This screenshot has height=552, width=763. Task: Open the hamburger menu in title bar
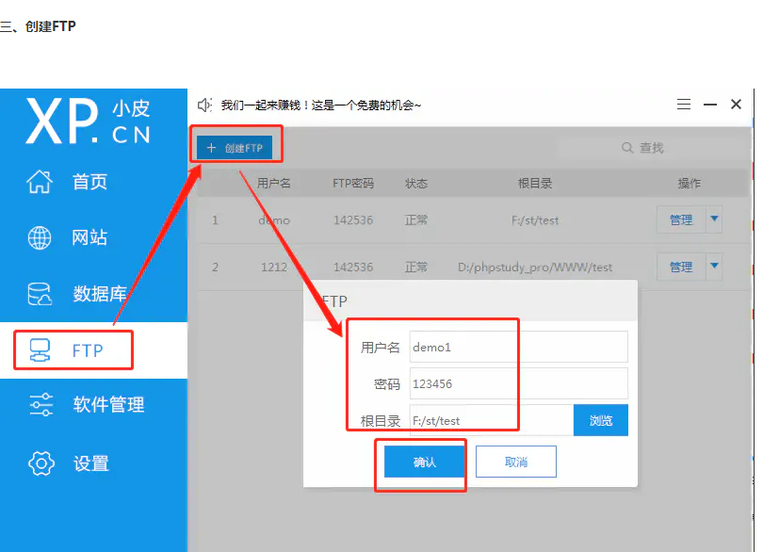[x=684, y=105]
